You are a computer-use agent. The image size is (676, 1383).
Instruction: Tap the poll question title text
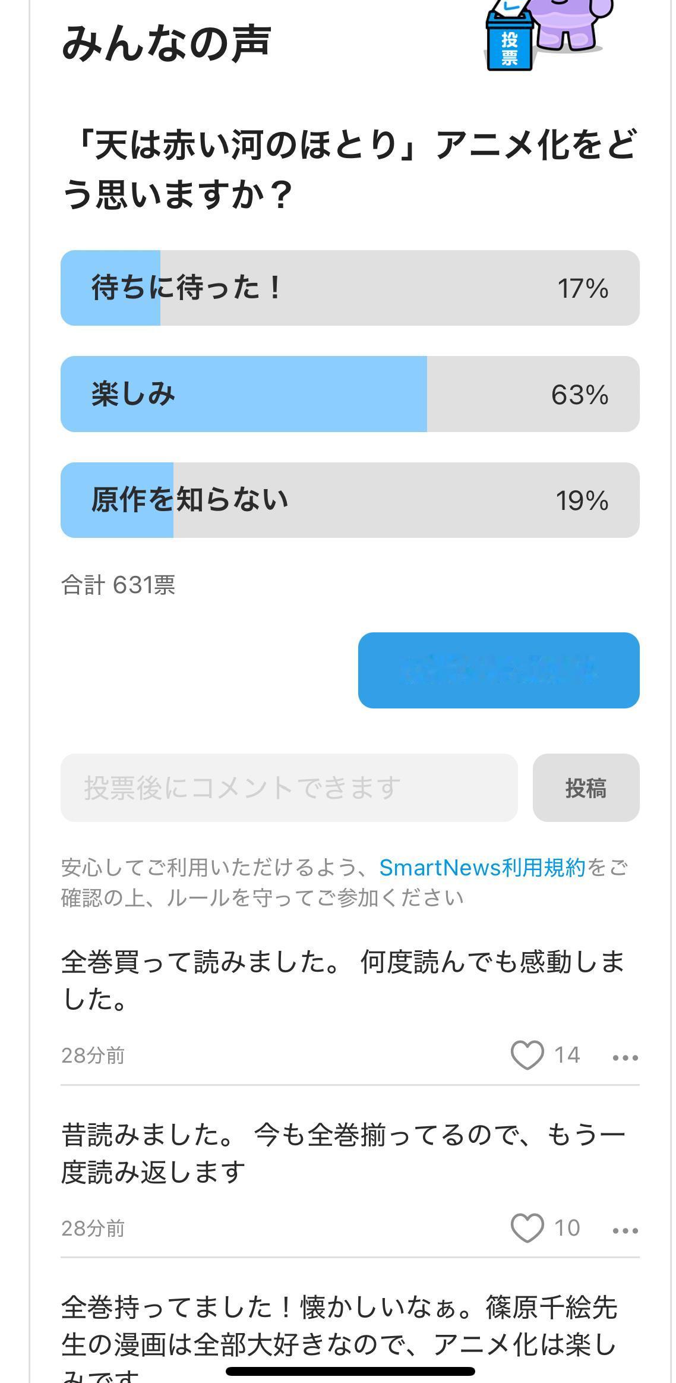(x=349, y=170)
